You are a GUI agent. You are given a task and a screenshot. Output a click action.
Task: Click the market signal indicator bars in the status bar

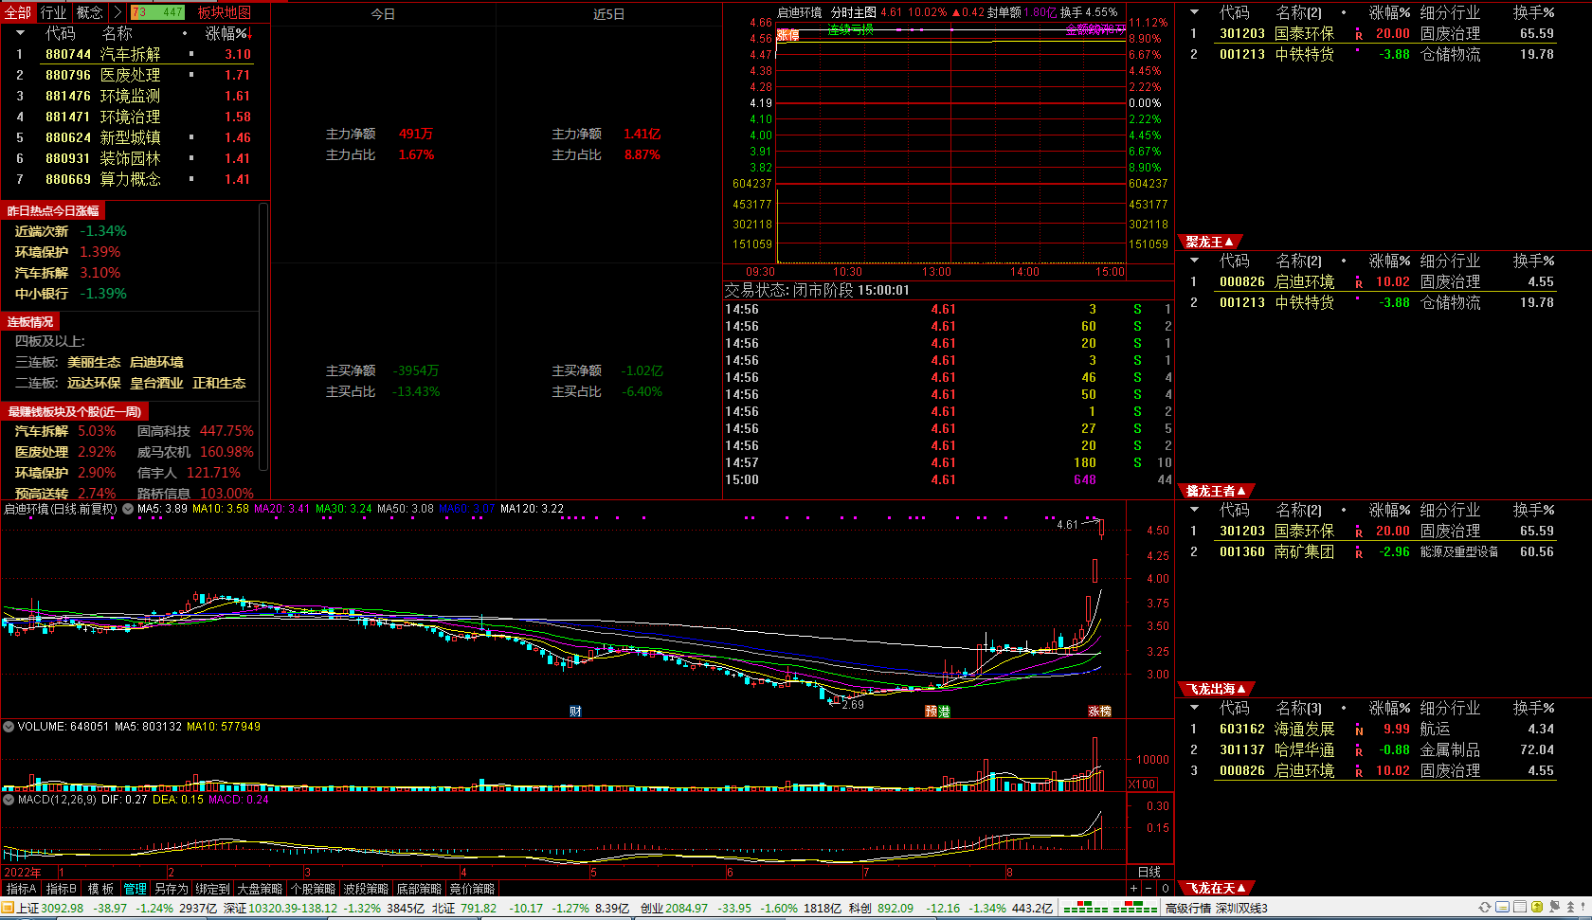[x=1110, y=908]
